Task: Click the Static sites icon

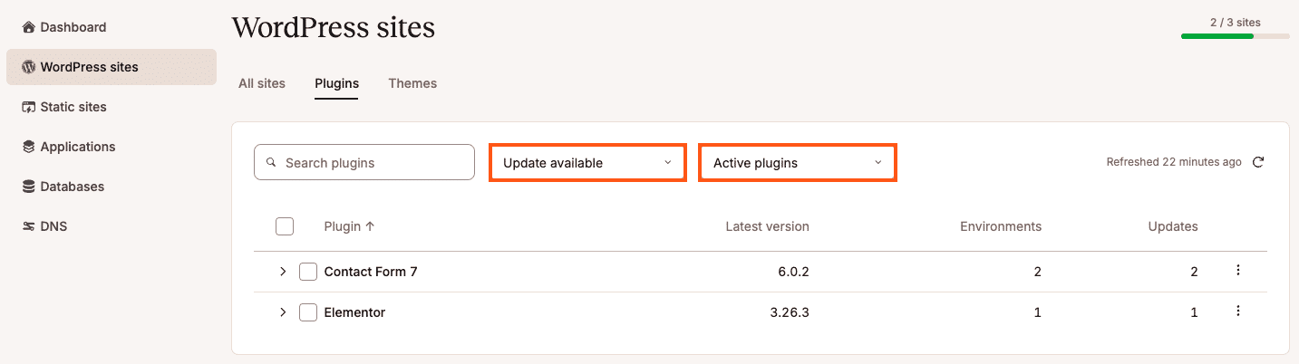Action: (x=28, y=107)
